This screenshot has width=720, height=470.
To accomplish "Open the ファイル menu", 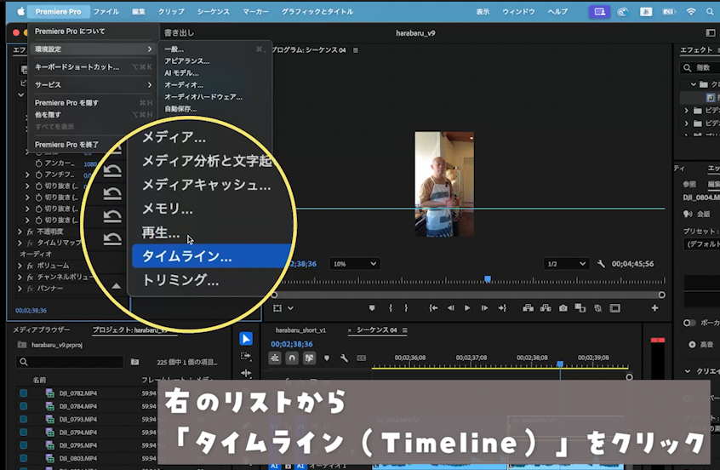I will [x=106, y=12].
